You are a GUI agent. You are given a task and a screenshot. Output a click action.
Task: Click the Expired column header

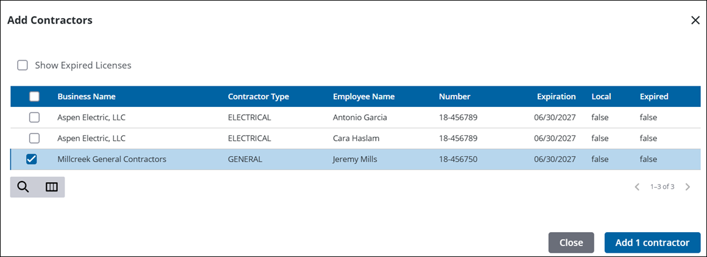pos(654,97)
